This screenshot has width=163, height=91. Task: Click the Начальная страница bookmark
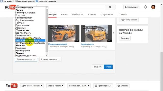24,1
